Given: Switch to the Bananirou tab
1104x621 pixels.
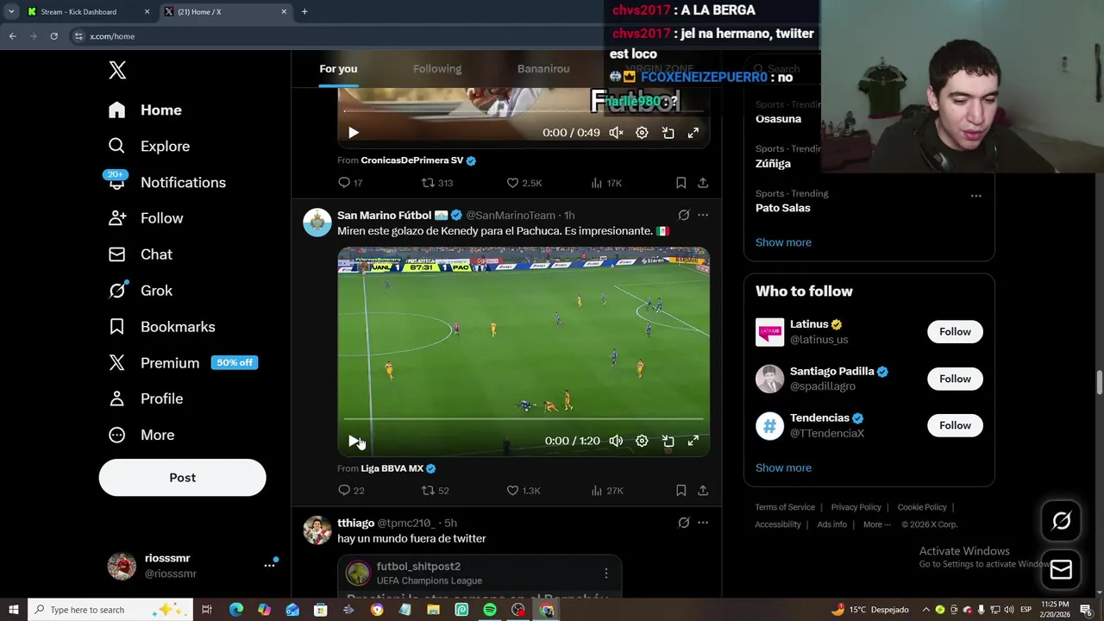Looking at the screenshot, I should click(543, 69).
